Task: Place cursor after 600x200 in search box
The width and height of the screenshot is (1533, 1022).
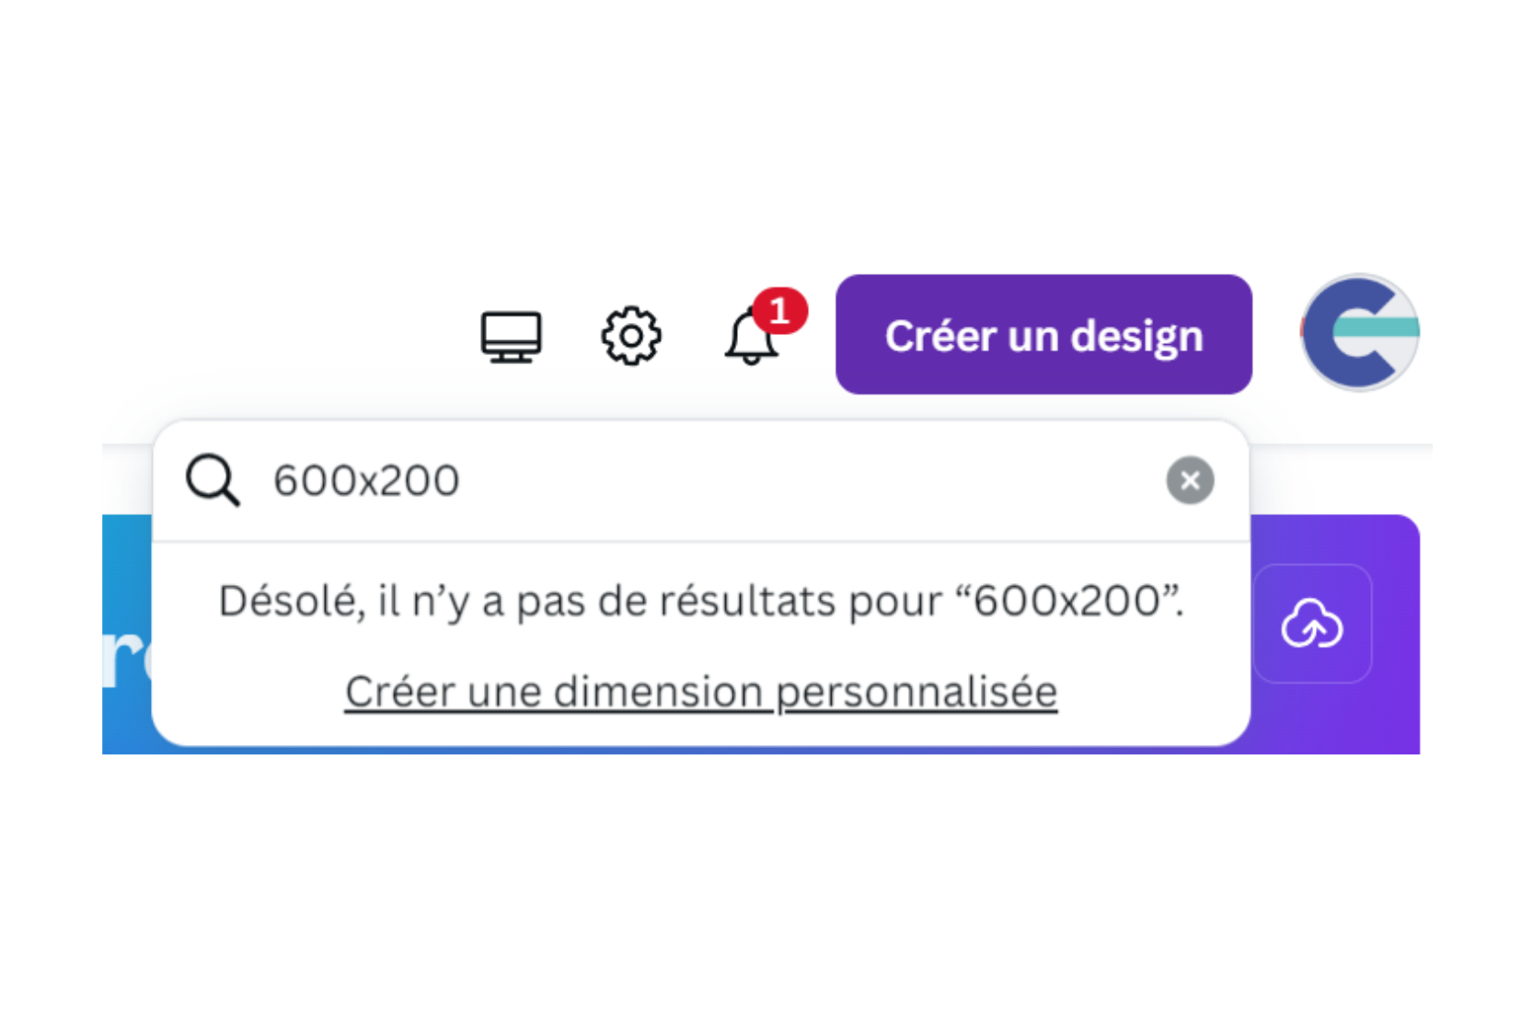Action: coord(462,480)
